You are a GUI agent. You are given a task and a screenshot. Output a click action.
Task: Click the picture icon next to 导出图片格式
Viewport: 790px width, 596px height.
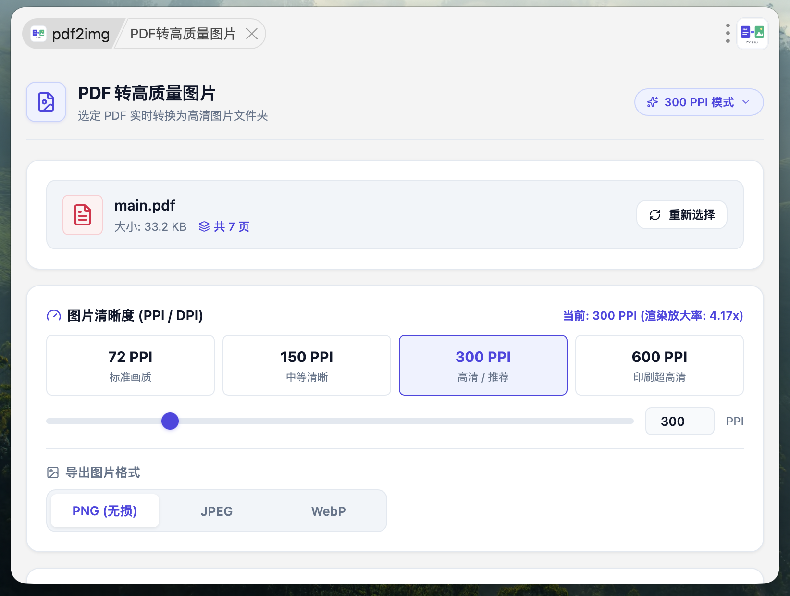pyautogui.click(x=53, y=472)
